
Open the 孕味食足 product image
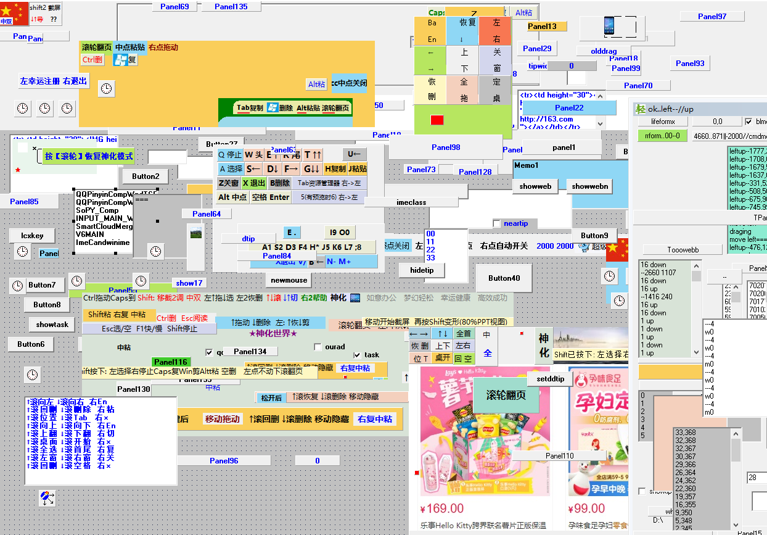[598, 431]
